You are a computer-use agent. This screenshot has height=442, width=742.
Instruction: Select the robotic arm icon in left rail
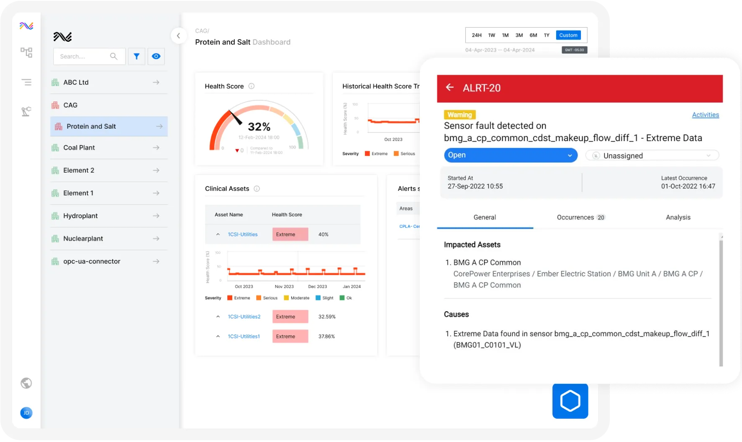(26, 112)
